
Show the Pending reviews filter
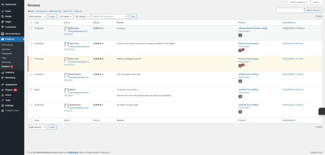[x=41, y=11]
